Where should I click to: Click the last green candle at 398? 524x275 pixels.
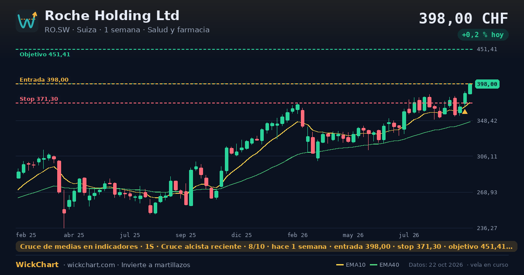click(470, 89)
